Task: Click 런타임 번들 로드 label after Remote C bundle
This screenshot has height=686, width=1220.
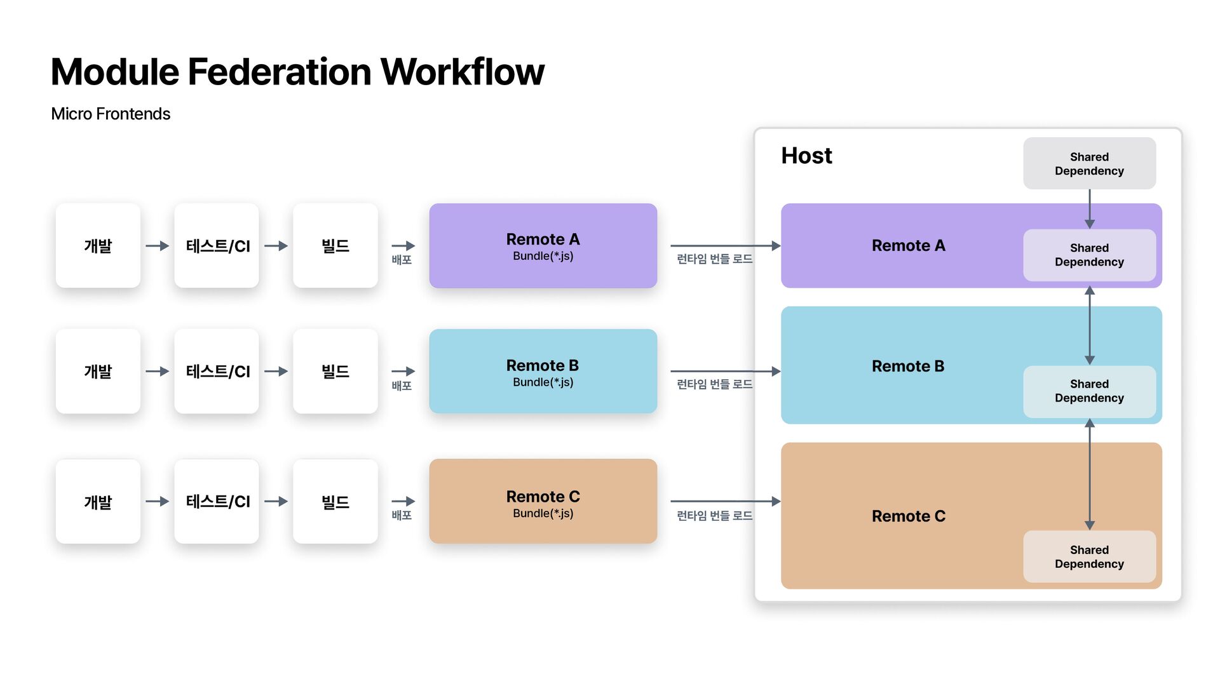Action: [715, 516]
